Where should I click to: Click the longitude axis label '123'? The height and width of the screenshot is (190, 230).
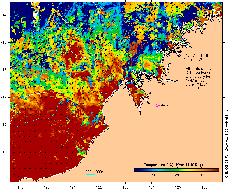[x=125, y=187]
